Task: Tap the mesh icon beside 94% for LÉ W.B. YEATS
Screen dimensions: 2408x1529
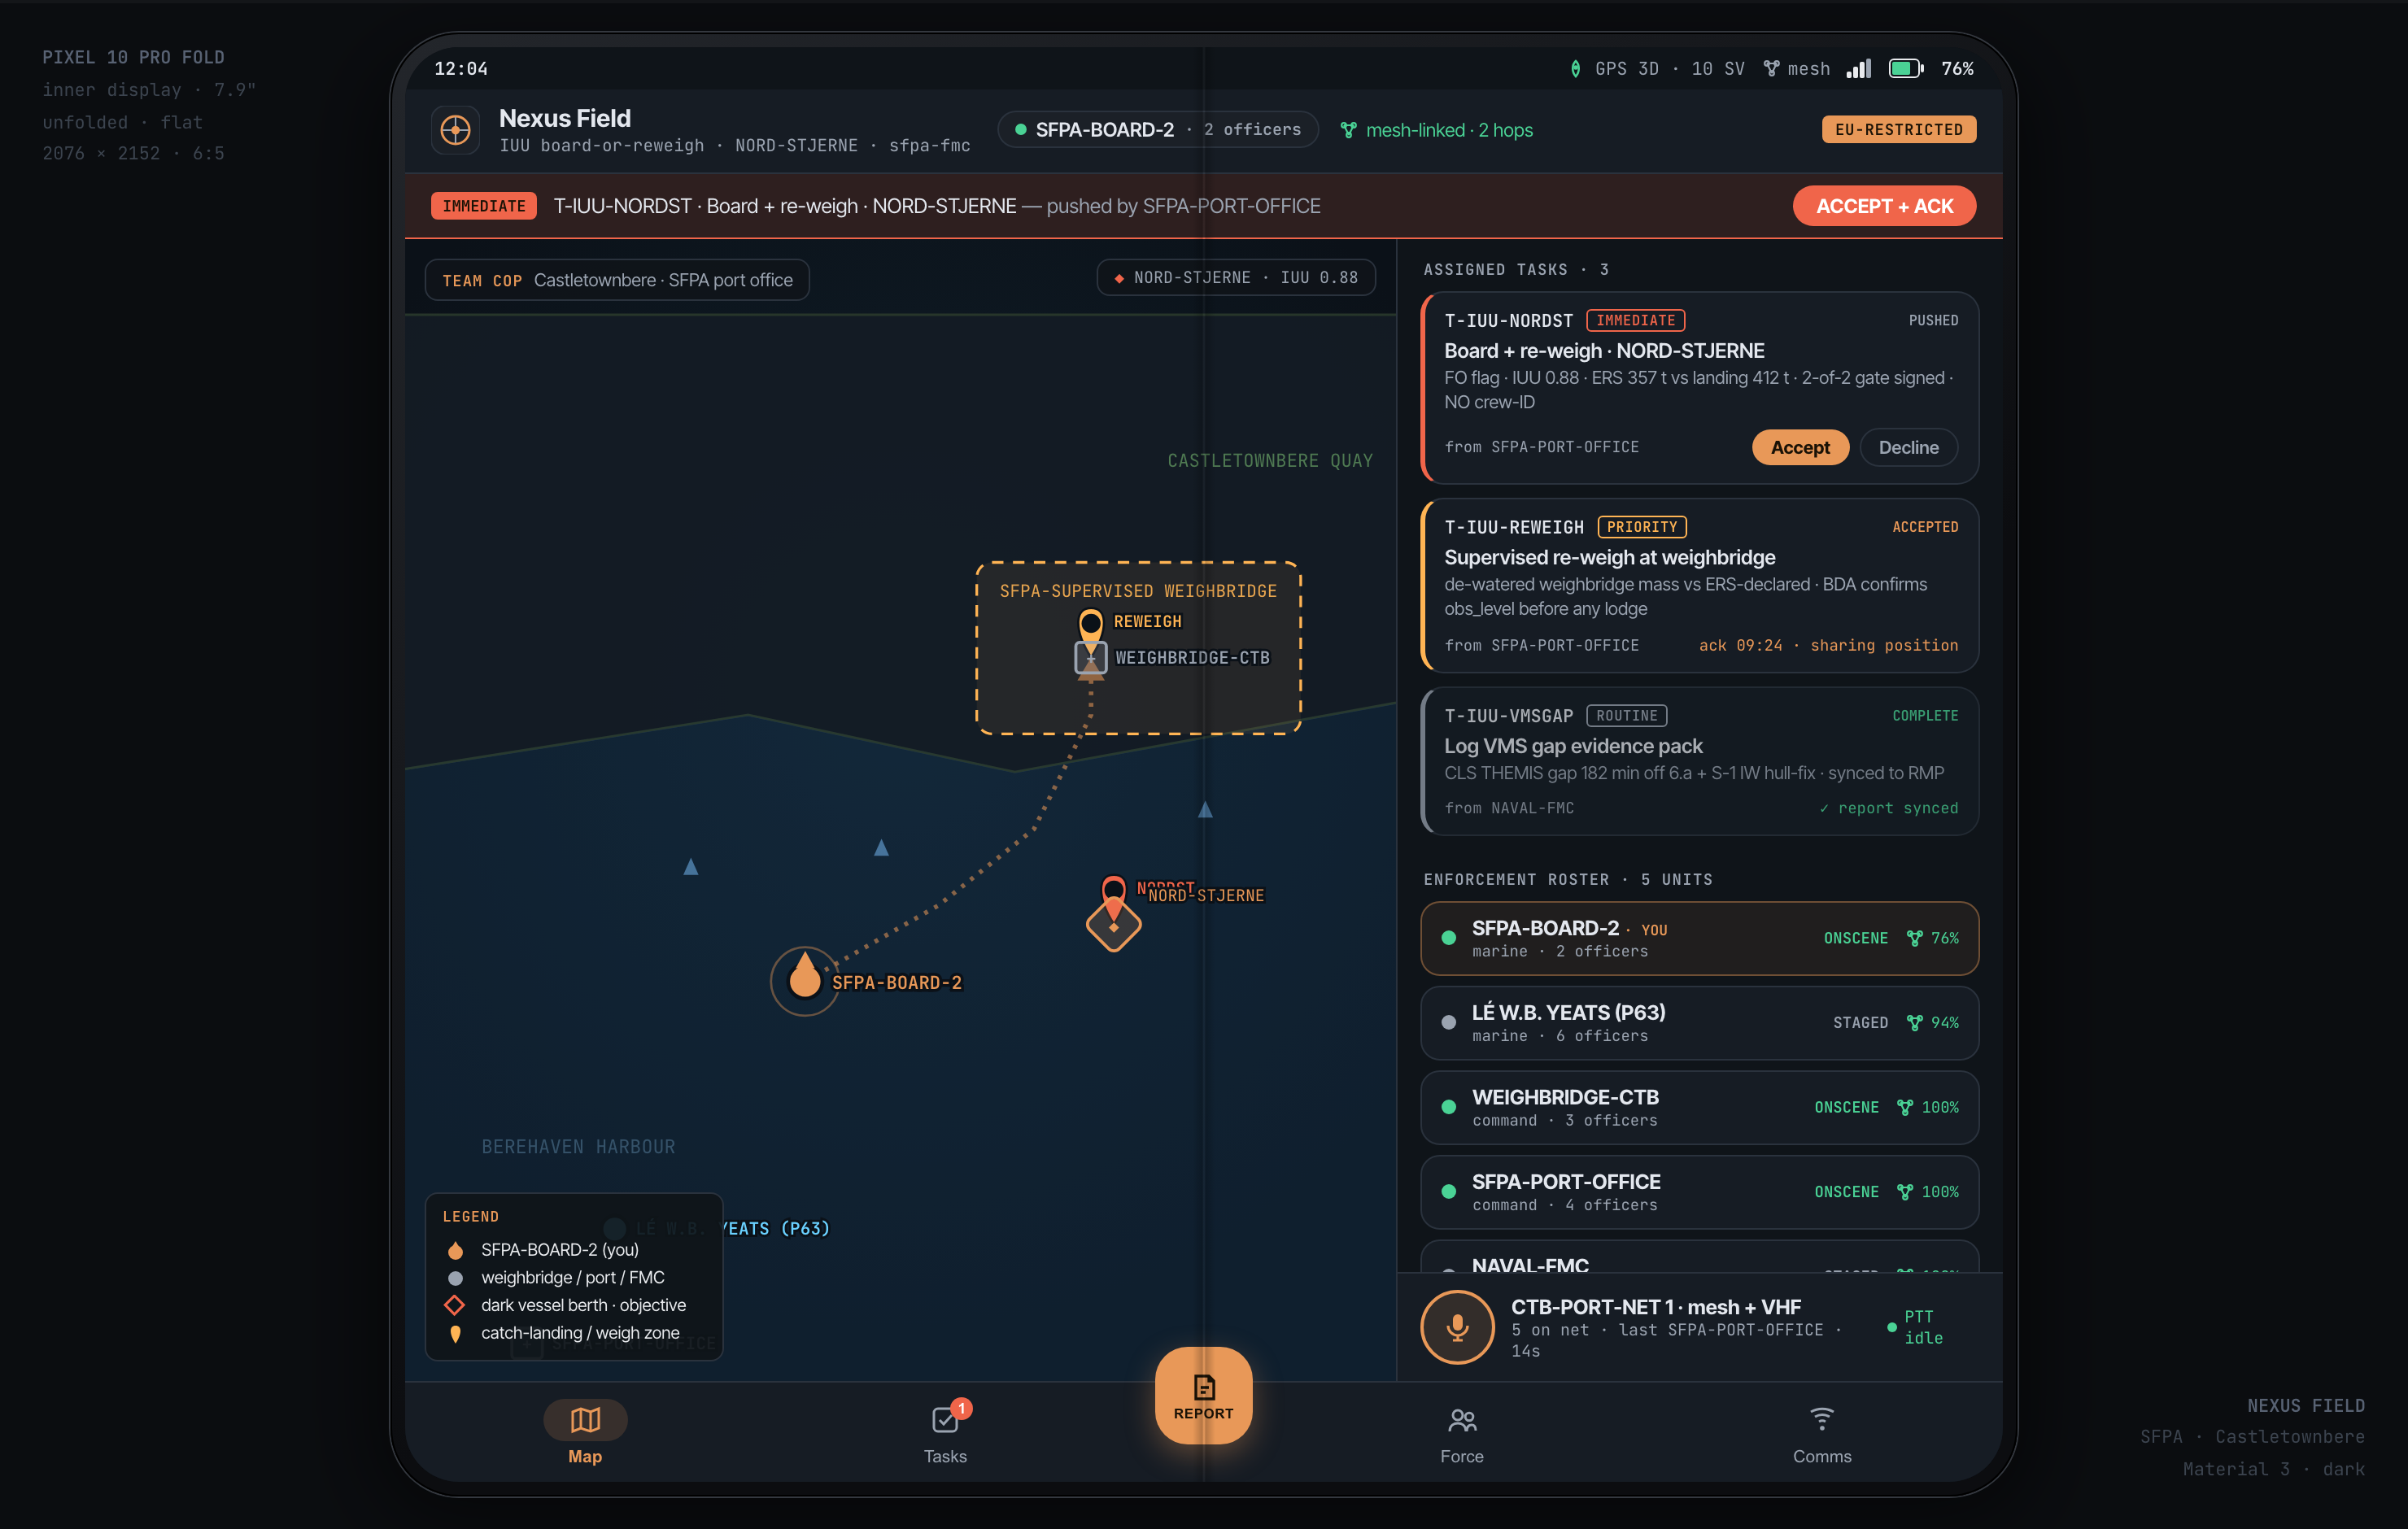Action: (1914, 1022)
